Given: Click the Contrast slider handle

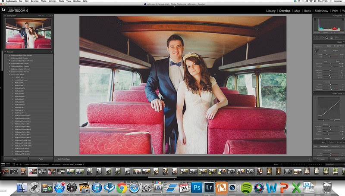Looking at the screenshot, I should (x=332, y=66).
